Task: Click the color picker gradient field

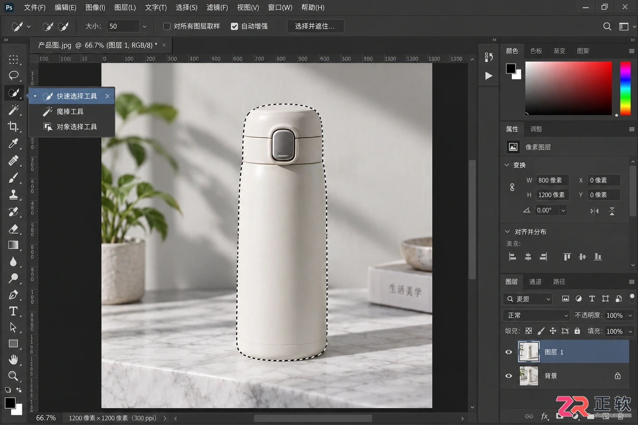Action: (568, 88)
